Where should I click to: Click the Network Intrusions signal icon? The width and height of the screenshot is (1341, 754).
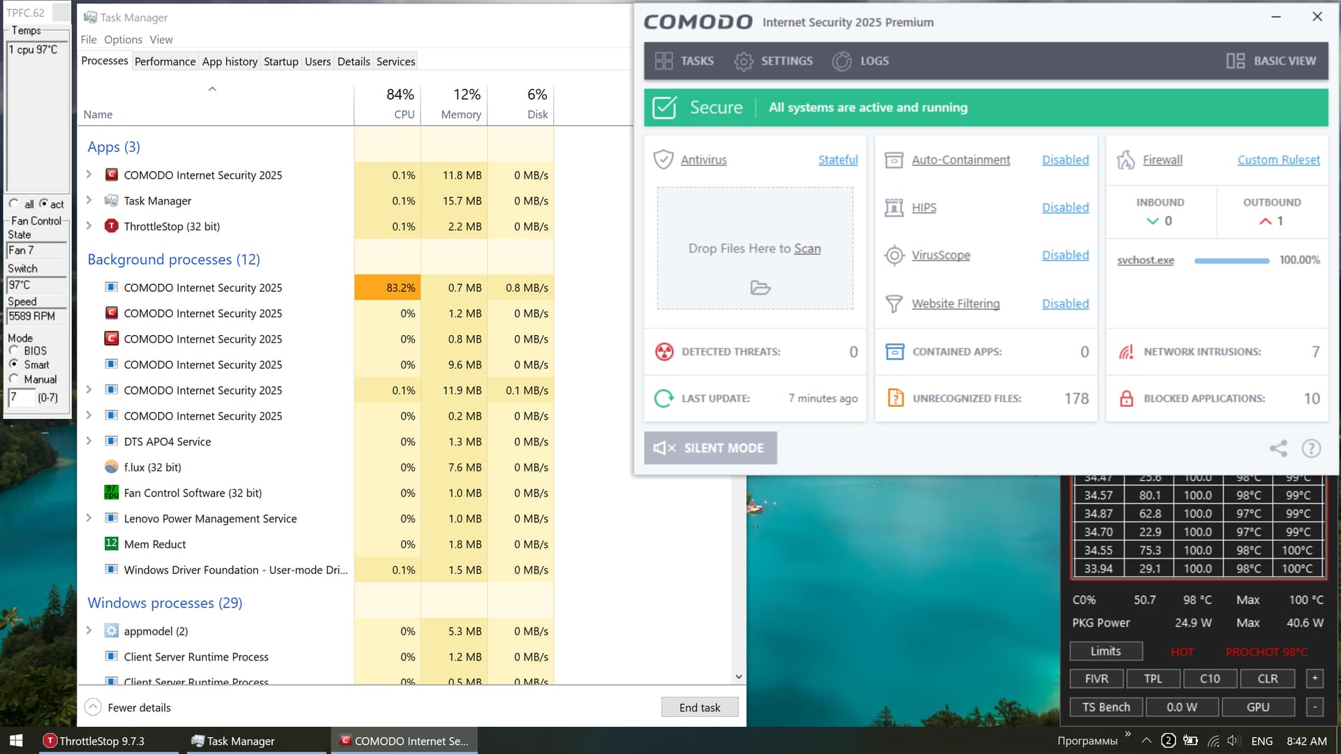point(1126,352)
